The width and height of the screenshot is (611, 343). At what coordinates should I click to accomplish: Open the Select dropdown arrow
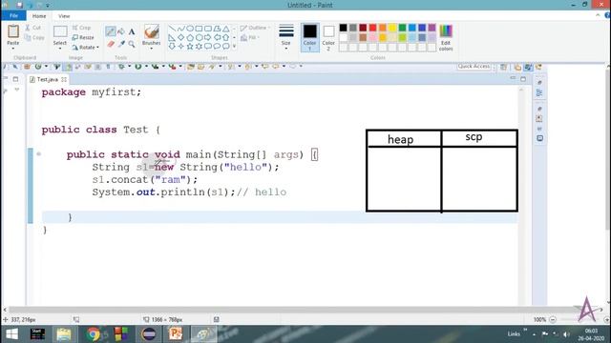pyautogui.click(x=60, y=49)
